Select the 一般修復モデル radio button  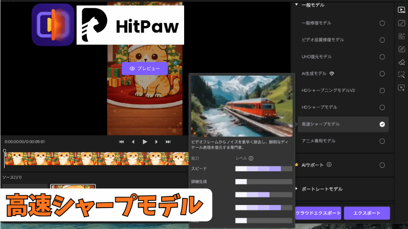pos(382,23)
